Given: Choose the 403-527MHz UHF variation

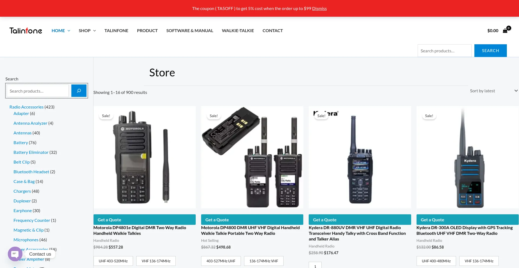Looking at the screenshot, I should click(221, 261).
